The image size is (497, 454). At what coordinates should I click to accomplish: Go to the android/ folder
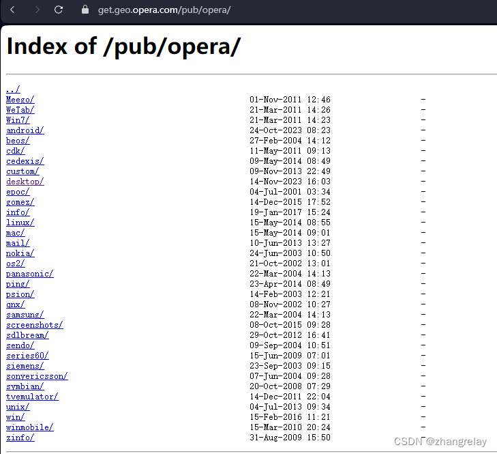click(x=25, y=130)
